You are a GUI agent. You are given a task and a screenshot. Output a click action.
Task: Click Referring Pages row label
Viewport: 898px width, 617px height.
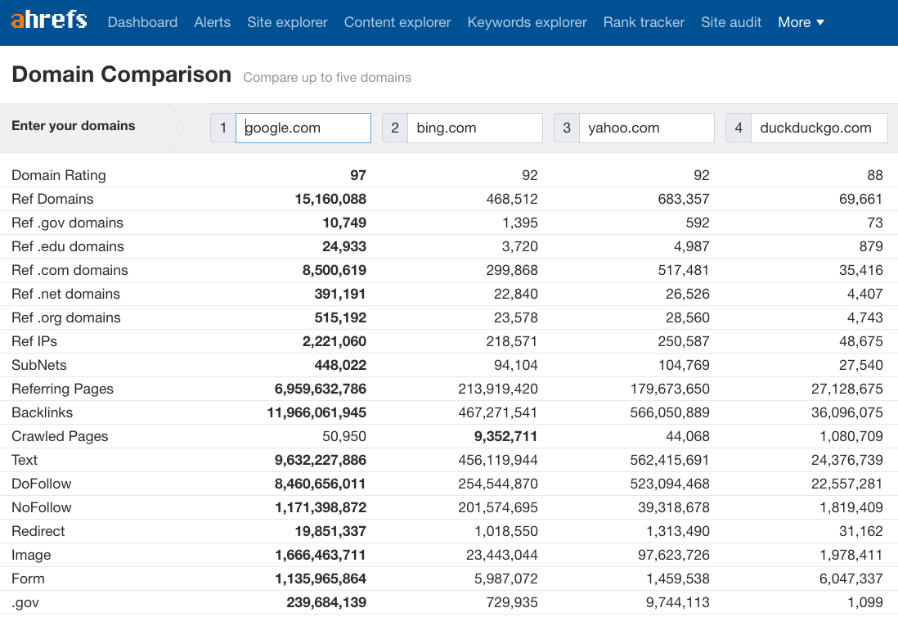coord(62,389)
